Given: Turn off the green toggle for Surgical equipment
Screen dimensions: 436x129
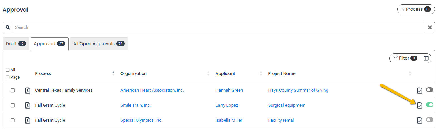Looking at the screenshot, I should [429, 105].
